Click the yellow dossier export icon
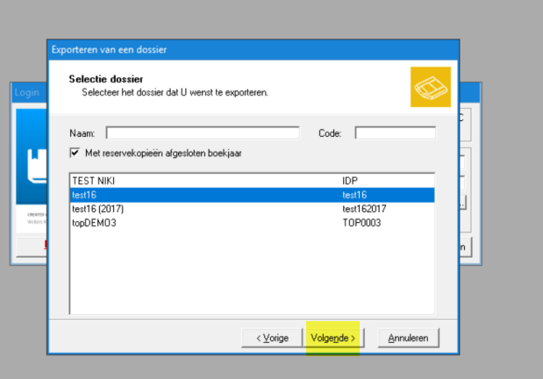This screenshot has width=543, height=379. tap(430, 87)
